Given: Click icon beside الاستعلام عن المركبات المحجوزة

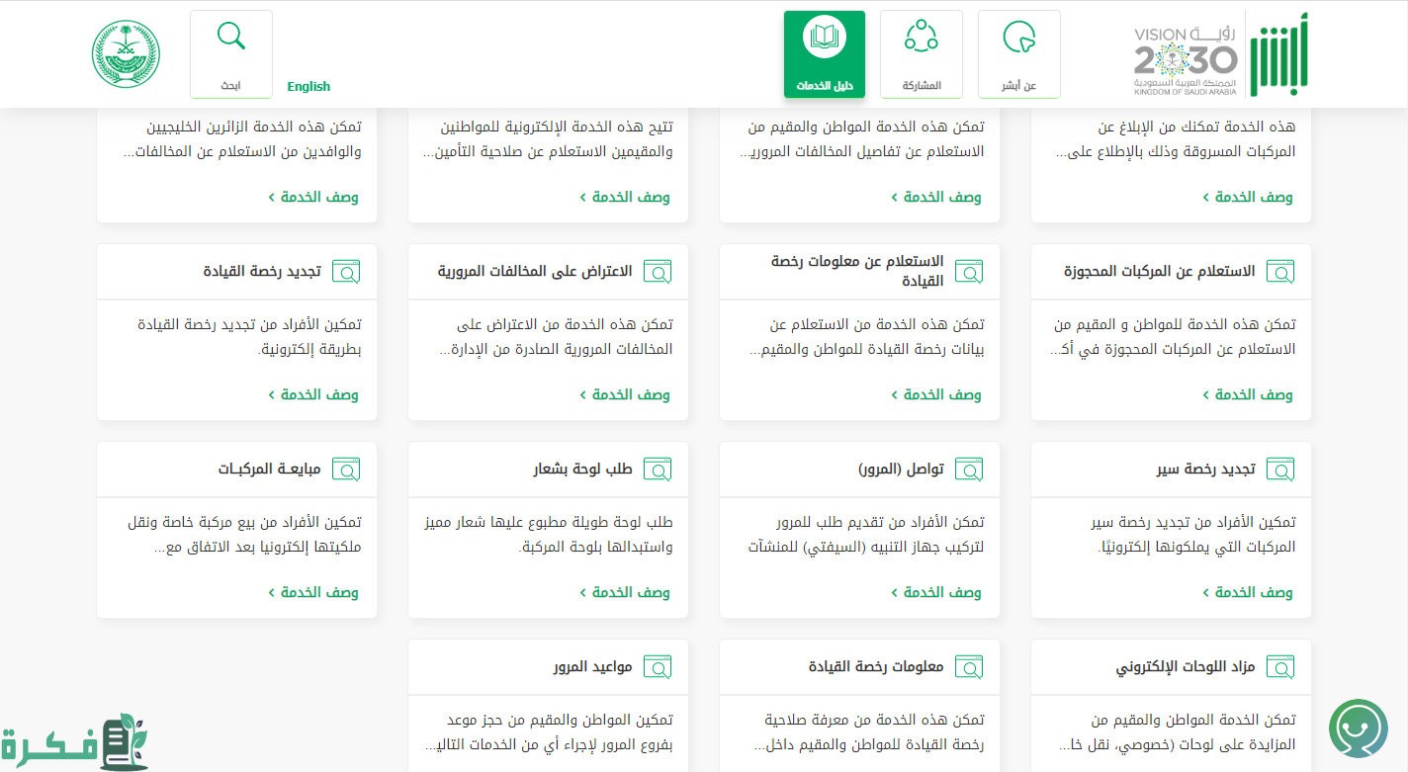Looking at the screenshot, I should coord(1280,272).
